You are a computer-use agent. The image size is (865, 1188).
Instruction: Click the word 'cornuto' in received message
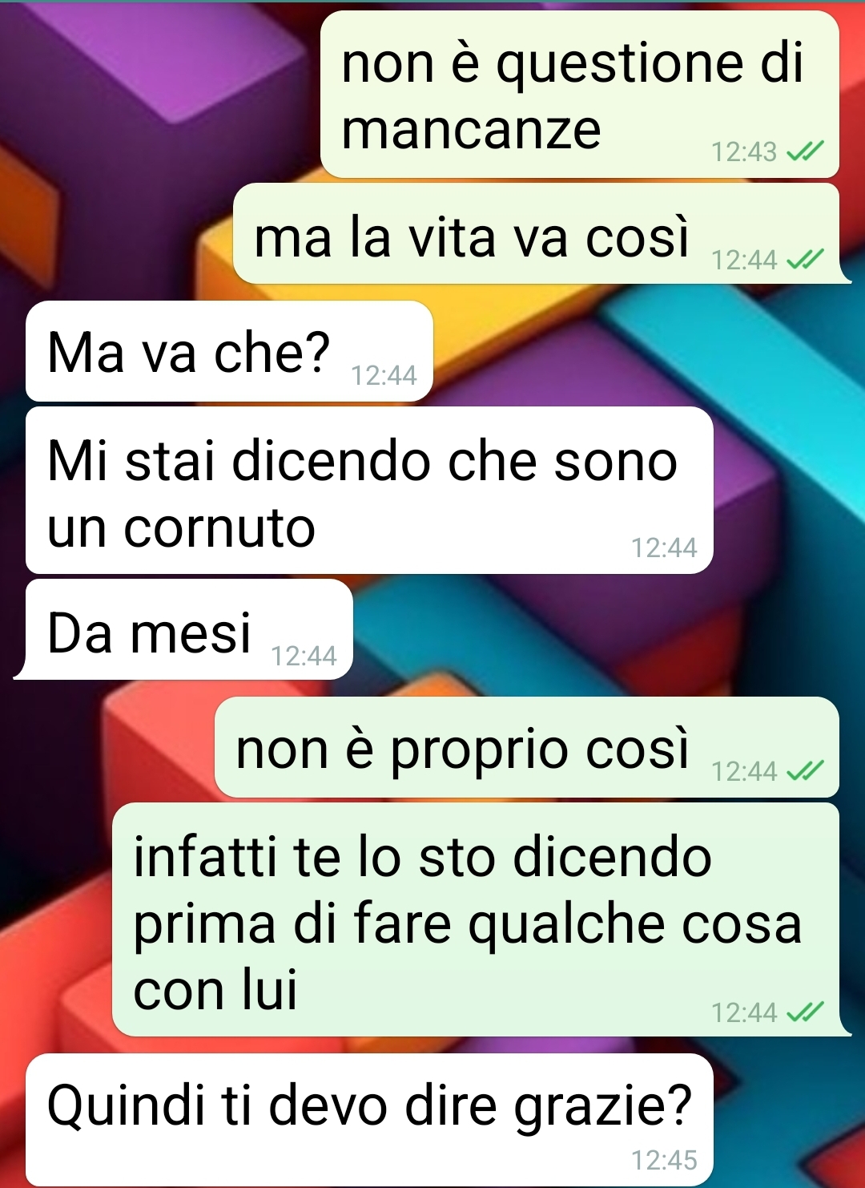(219, 528)
